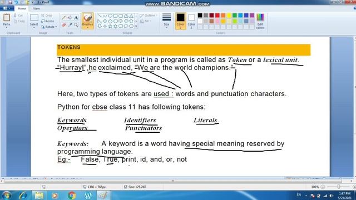
Task: Pick the yellow palette swatch
Action: point(229,15)
